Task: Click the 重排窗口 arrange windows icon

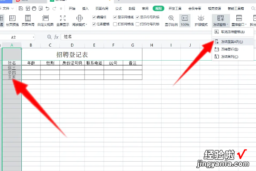Action: [x=239, y=18]
